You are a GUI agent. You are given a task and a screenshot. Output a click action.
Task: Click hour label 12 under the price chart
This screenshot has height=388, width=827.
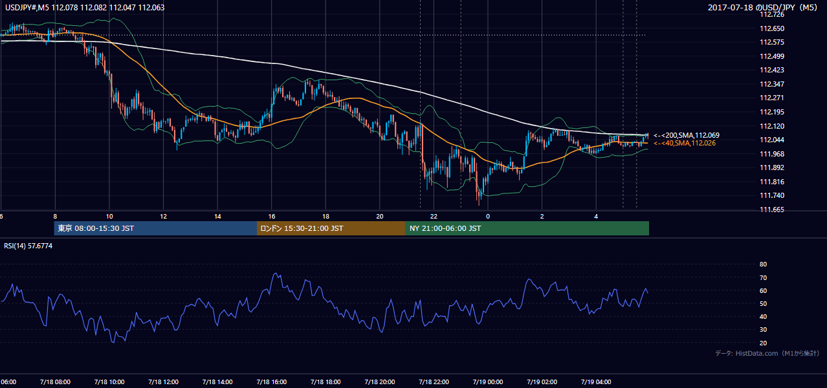coord(163,216)
